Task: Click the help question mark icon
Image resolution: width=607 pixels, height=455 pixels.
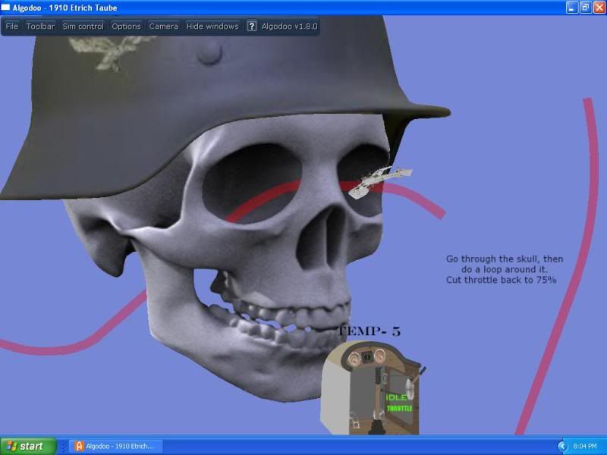Action: [252, 26]
